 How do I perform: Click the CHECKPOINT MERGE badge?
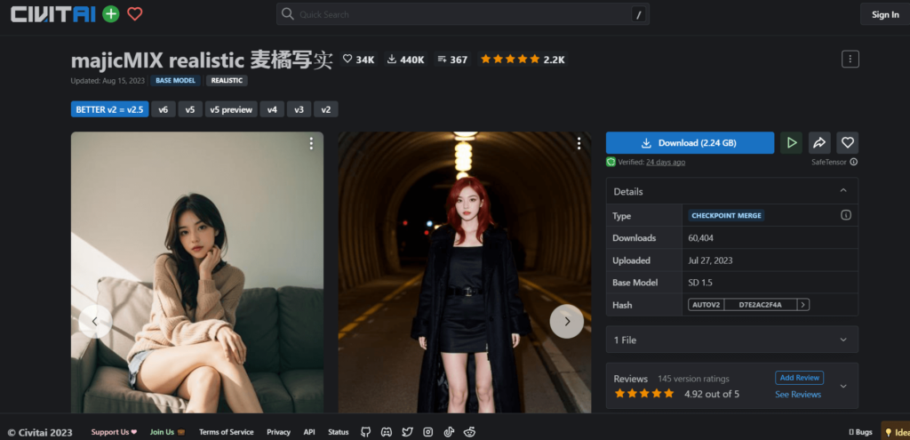point(727,215)
